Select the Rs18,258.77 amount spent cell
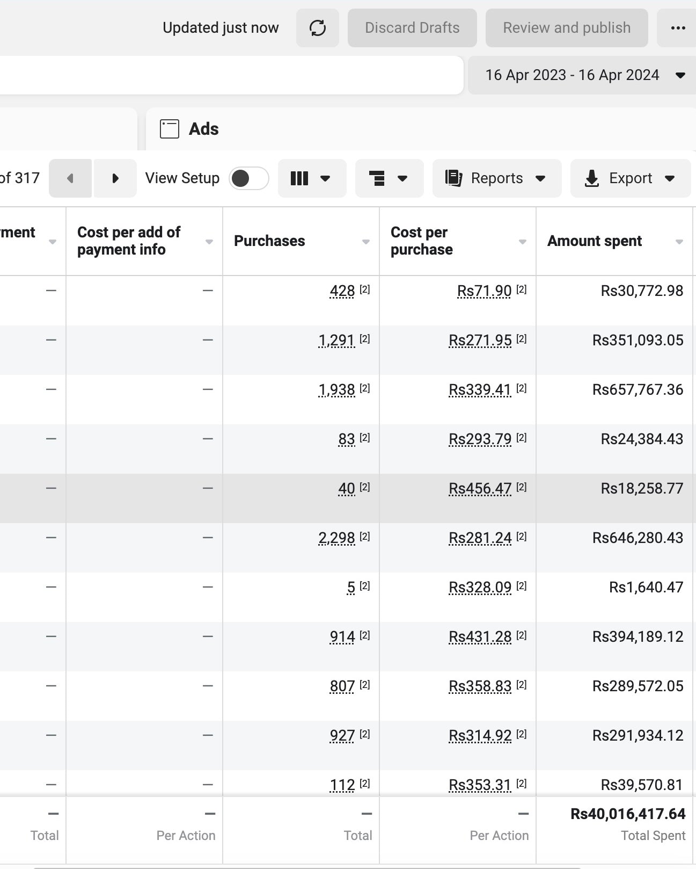696x869 pixels. pos(614,498)
